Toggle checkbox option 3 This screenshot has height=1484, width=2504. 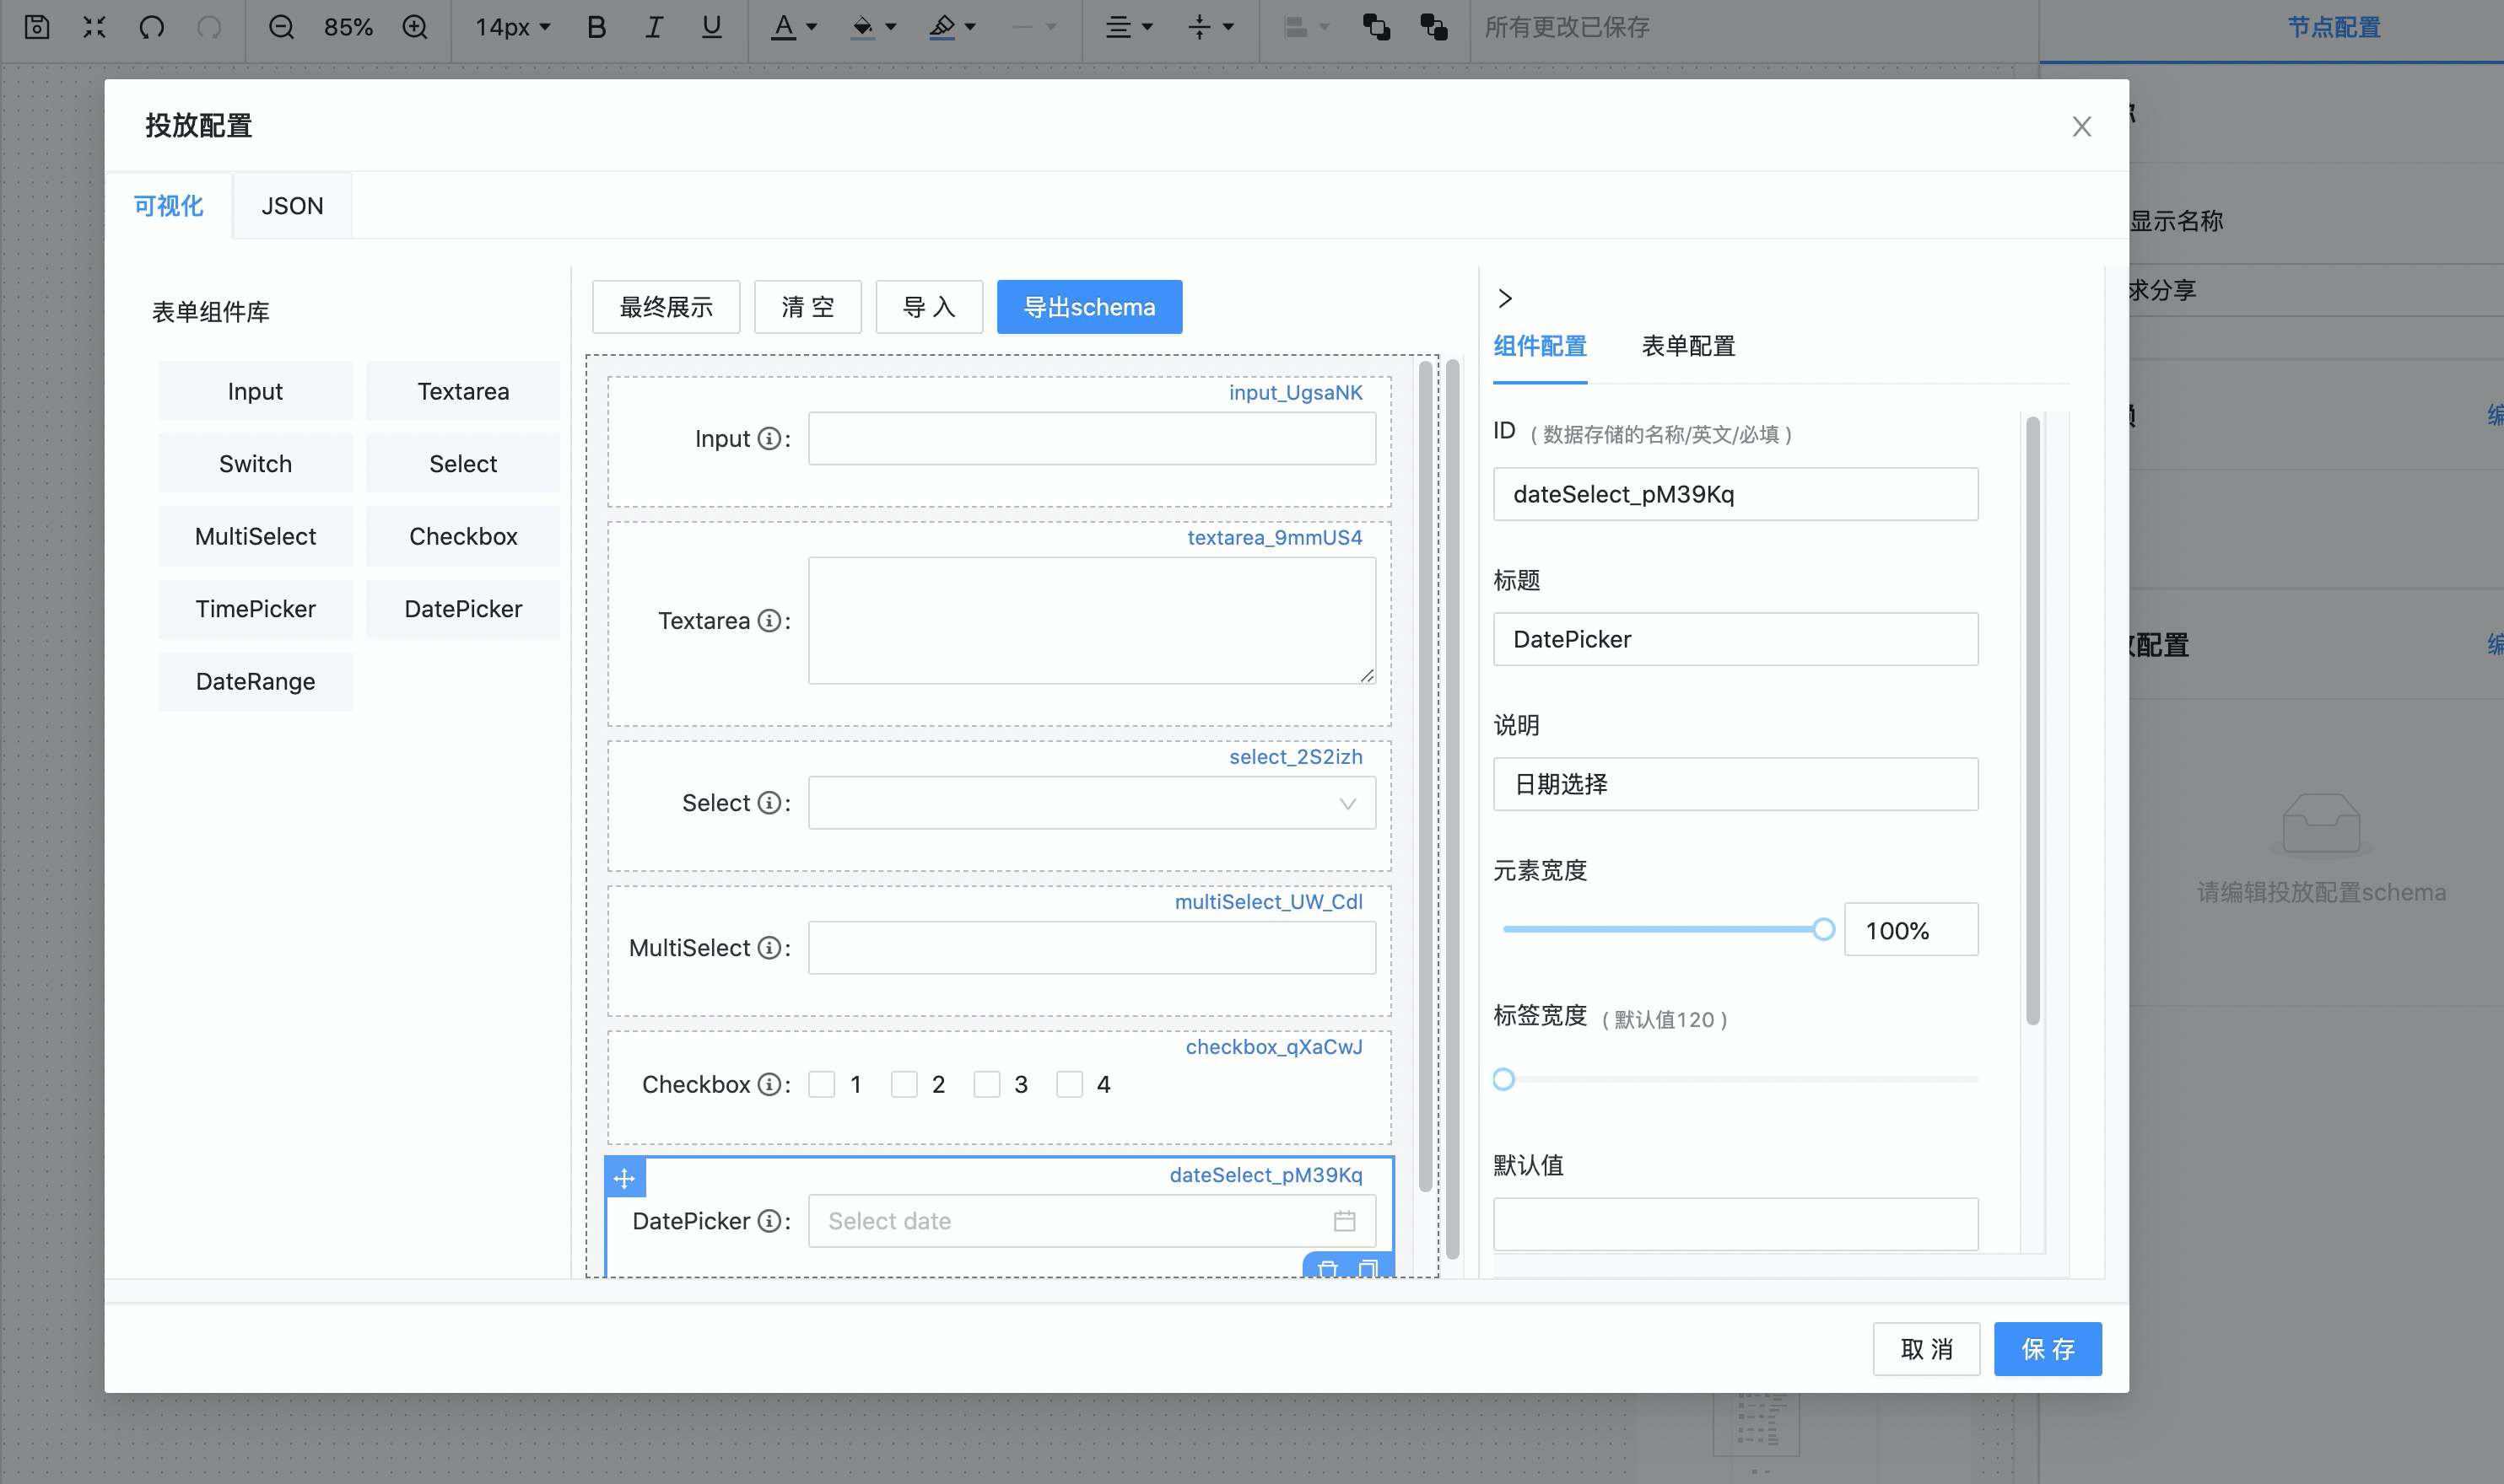(986, 1084)
